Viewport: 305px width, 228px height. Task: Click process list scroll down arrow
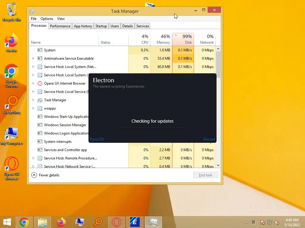(218, 165)
